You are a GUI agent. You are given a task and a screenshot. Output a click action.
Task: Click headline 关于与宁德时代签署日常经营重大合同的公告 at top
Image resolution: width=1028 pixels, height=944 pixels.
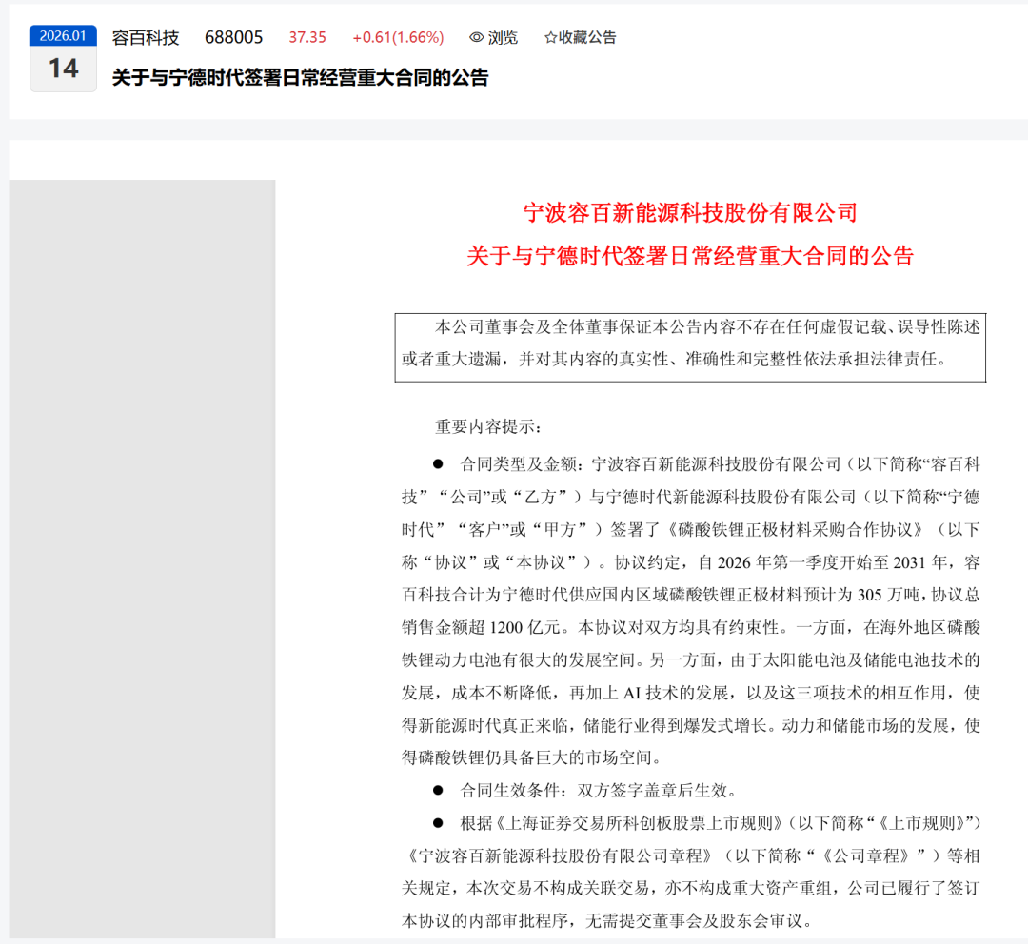pos(300,77)
